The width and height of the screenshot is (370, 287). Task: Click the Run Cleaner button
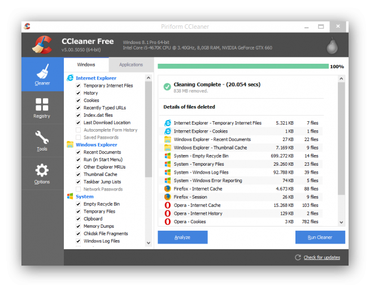320,237
